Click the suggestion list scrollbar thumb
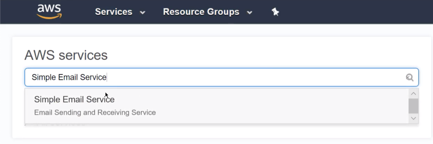The width and height of the screenshot is (433, 144). point(414,106)
